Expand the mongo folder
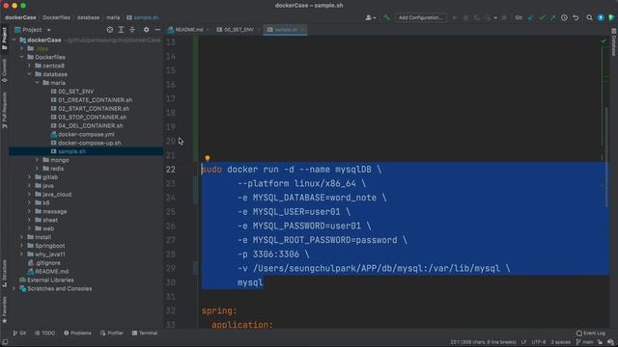This screenshot has width=618, height=347. coord(38,160)
